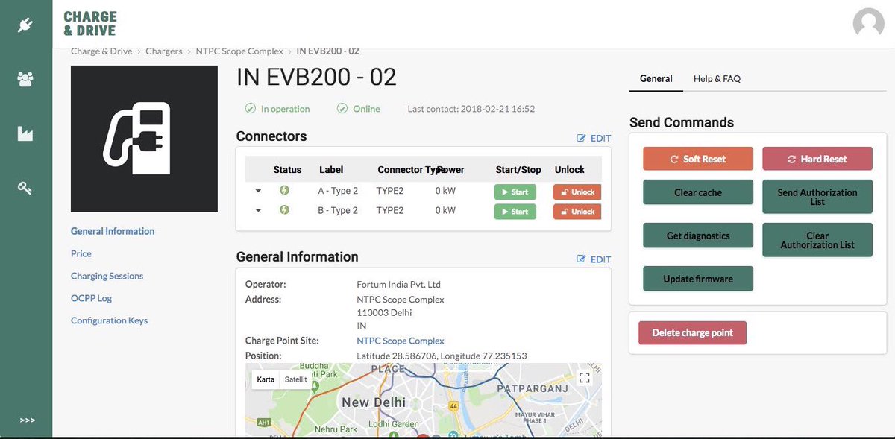Send the Soft Reset command
The height and width of the screenshot is (439, 895).
tap(698, 159)
